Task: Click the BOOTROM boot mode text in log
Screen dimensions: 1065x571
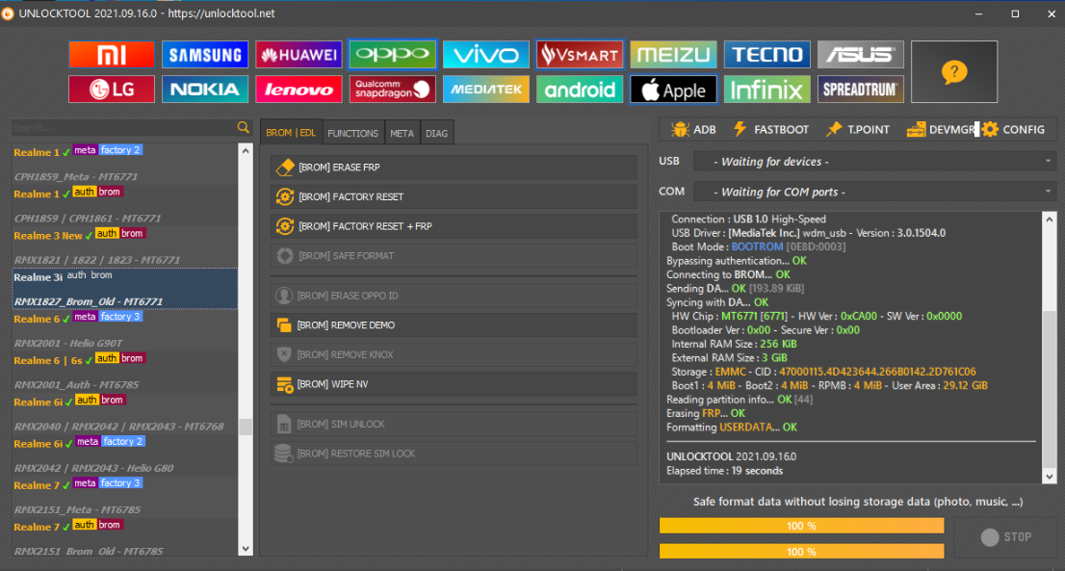Action: (x=757, y=247)
